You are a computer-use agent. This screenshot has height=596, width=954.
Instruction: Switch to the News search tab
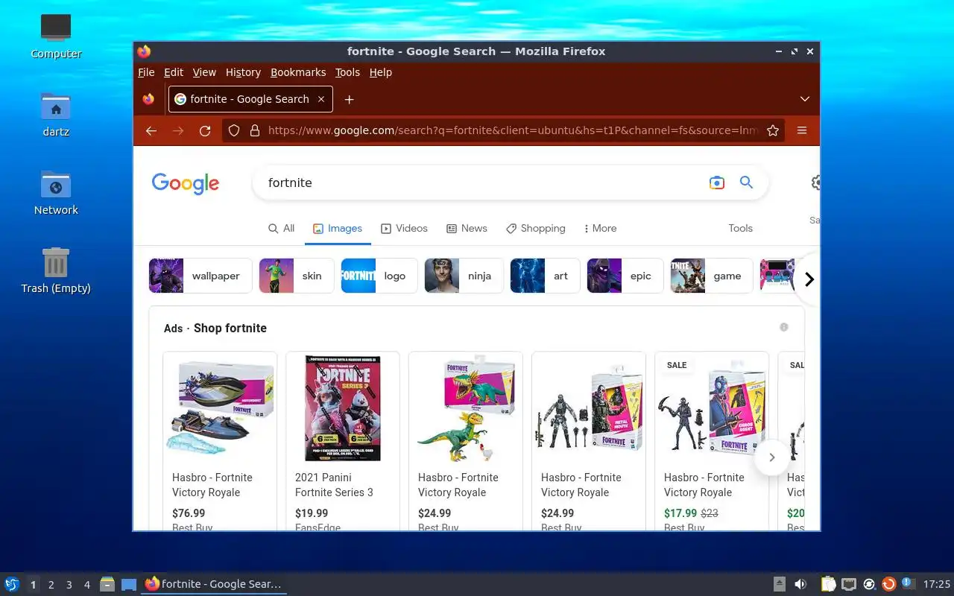tap(467, 229)
